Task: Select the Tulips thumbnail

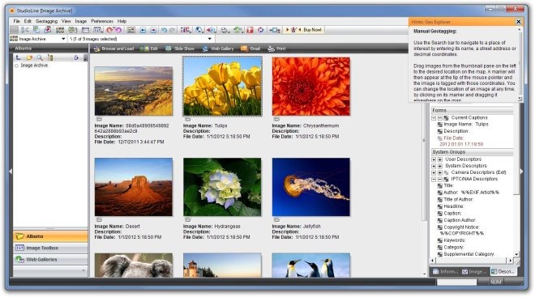Action: [222, 87]
